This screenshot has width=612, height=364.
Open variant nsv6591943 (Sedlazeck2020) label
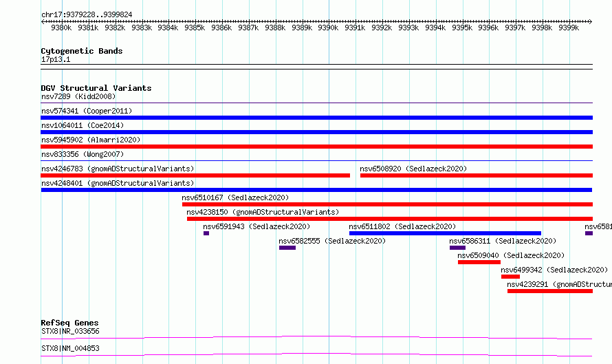pos(256,226)
